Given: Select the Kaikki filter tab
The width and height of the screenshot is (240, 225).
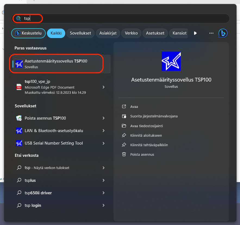Looking at the screenshot, I should click(56, 33).
